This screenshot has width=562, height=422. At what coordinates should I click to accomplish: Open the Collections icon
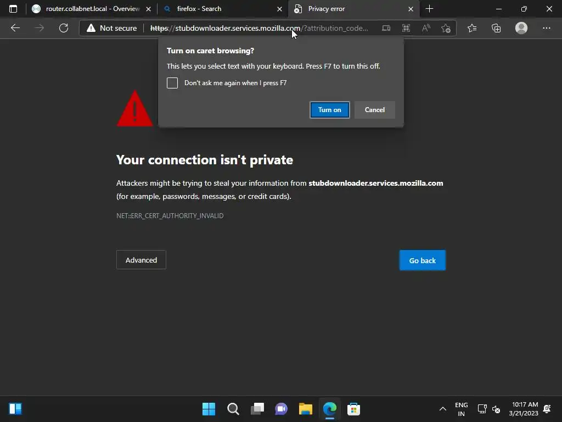[496, 28]
